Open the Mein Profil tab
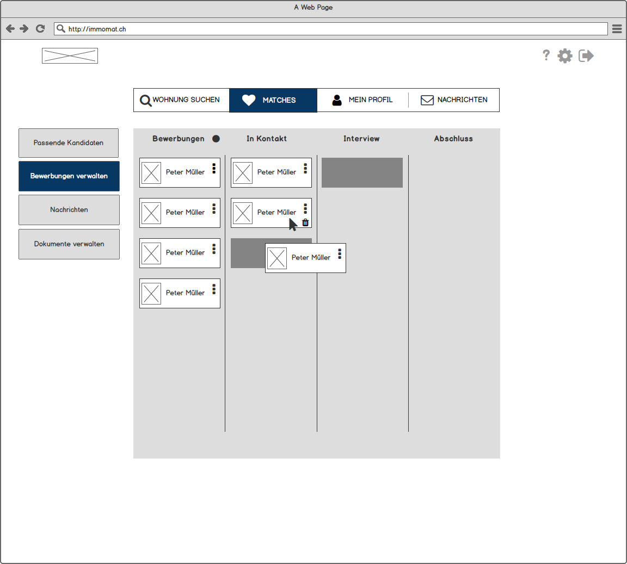This screenshot has width=627, height=564. point(362,100)
